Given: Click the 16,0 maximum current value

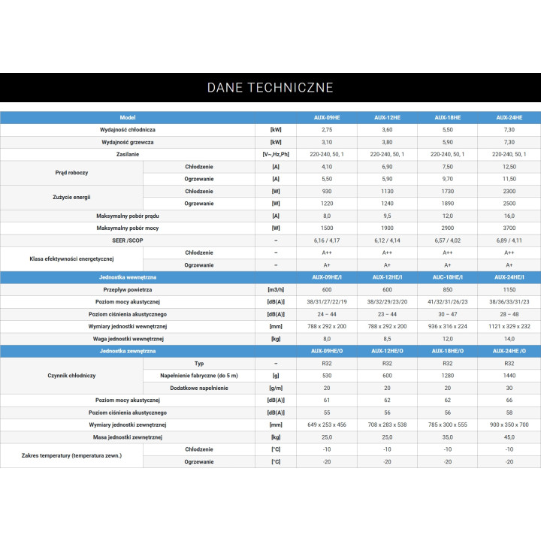Looking at the screenshot, I should (509, 216).
